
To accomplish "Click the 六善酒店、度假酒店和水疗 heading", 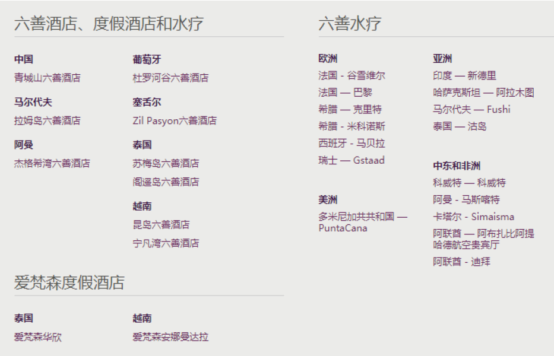I will point(109,24).
